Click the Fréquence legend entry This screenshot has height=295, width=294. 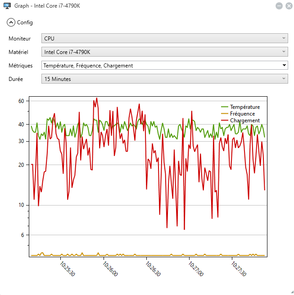tap(238, 114)
